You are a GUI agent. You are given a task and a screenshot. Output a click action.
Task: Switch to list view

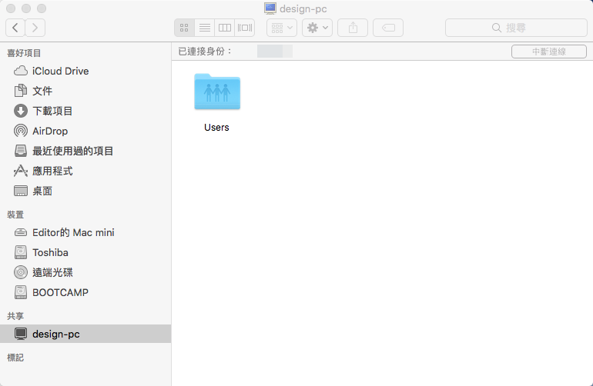click(x=205, y=28)
